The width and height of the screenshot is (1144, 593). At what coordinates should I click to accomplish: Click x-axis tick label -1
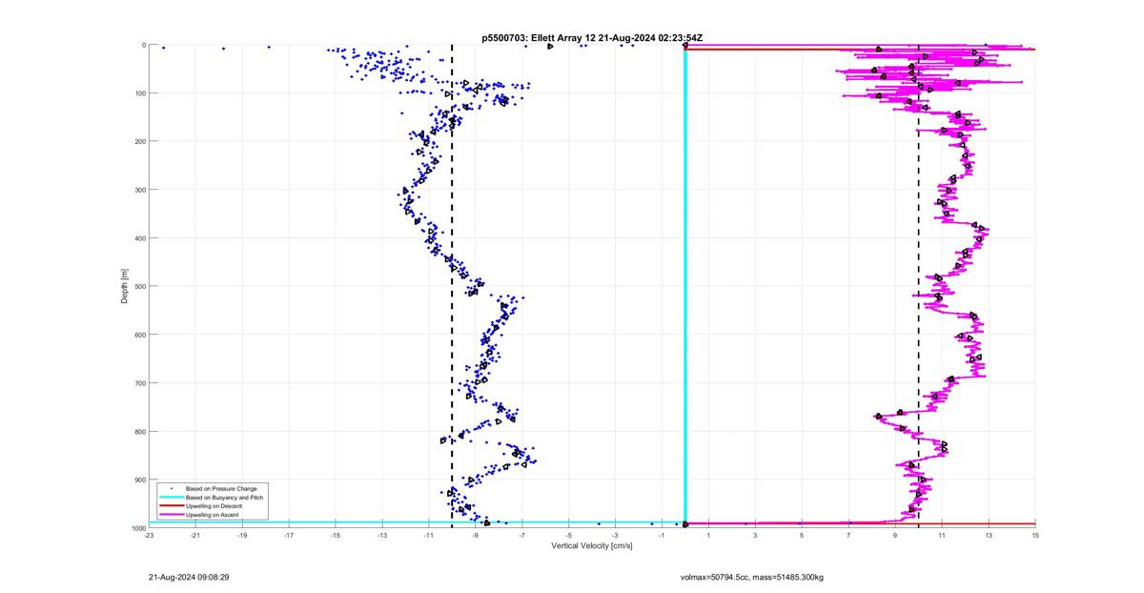pos(663,535)
